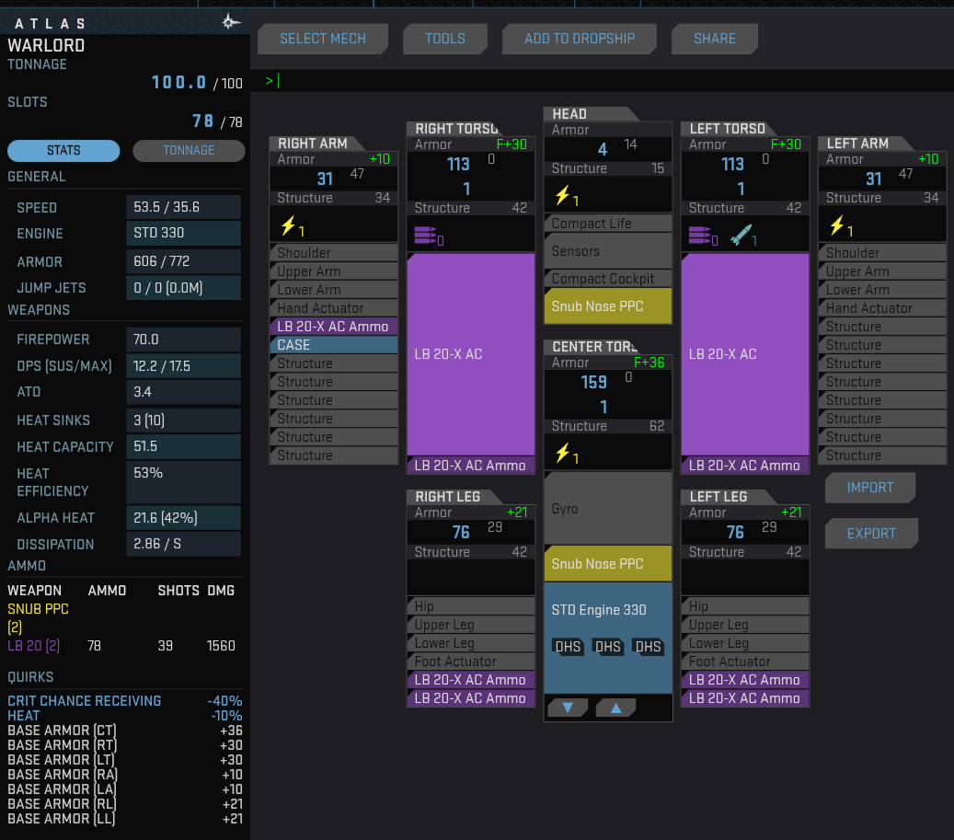Open the SELECT MECH menu
954x840 pixels.
click(322, 39)
